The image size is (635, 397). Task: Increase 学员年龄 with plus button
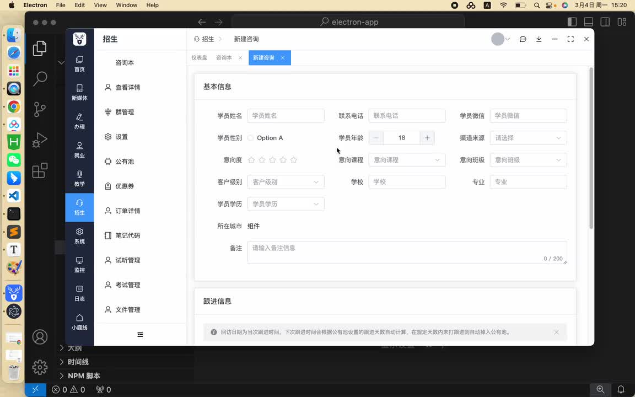(x=427, y=138)
